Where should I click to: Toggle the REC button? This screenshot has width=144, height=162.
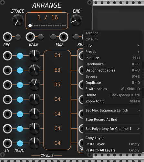click(18, 37)
